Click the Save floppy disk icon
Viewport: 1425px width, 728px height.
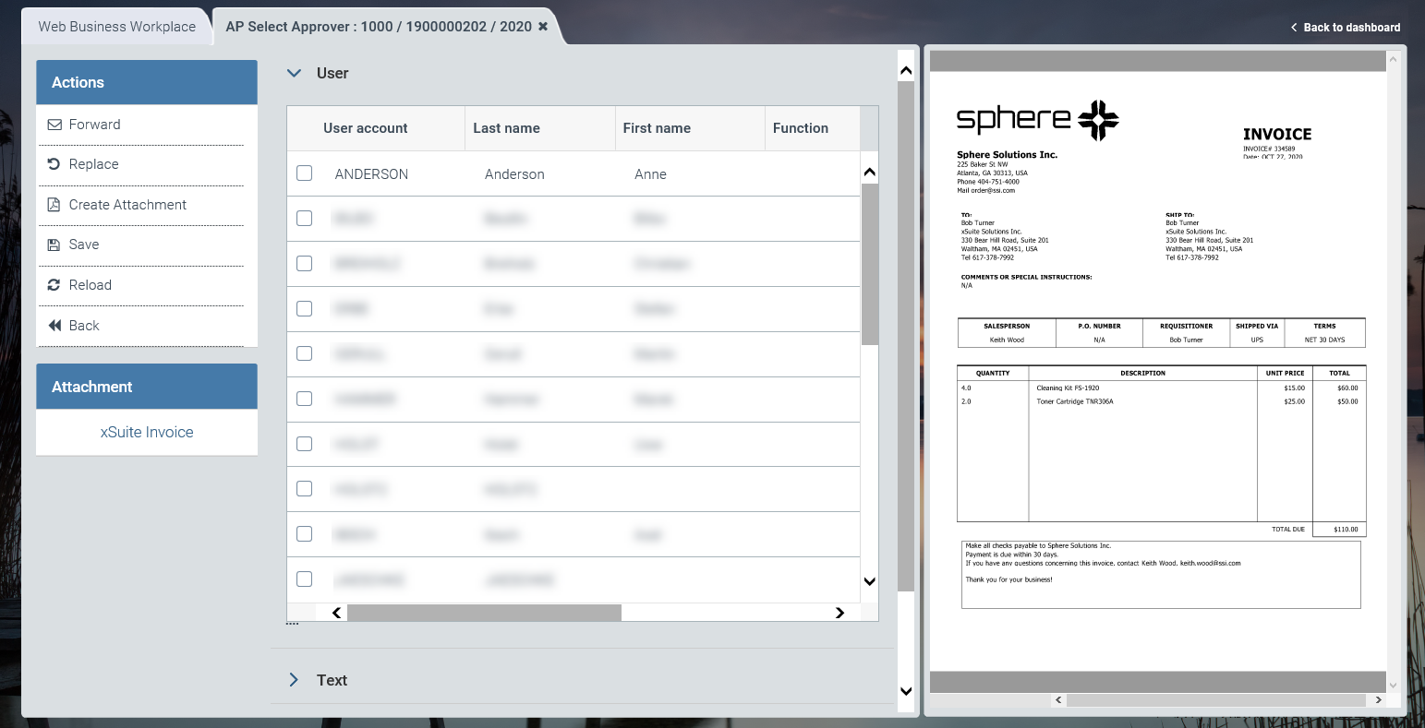54,245
